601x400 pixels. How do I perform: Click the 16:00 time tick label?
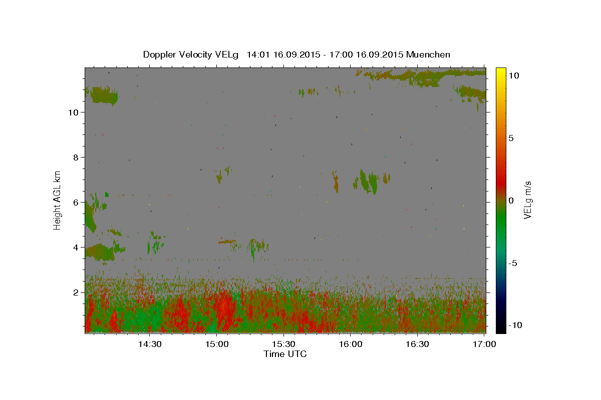coord(351,344)
